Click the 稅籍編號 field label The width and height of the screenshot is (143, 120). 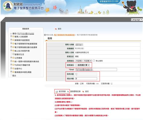(x=70, y=49)
